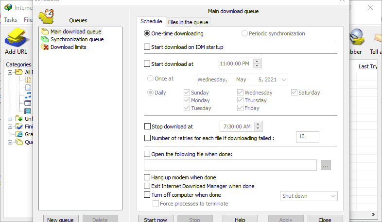Check the Stop download at checkbox
The image size is (382, 222).
(x=147, y=127)
